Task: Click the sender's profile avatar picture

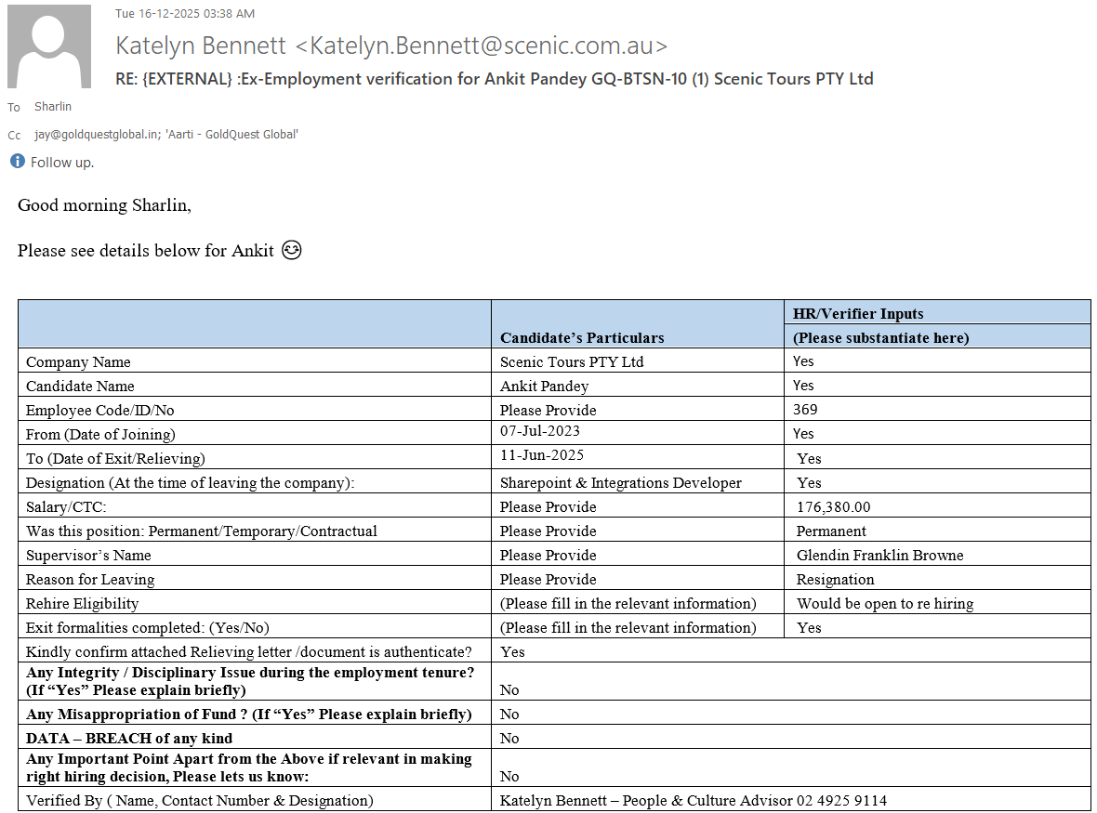Action: 48,46
